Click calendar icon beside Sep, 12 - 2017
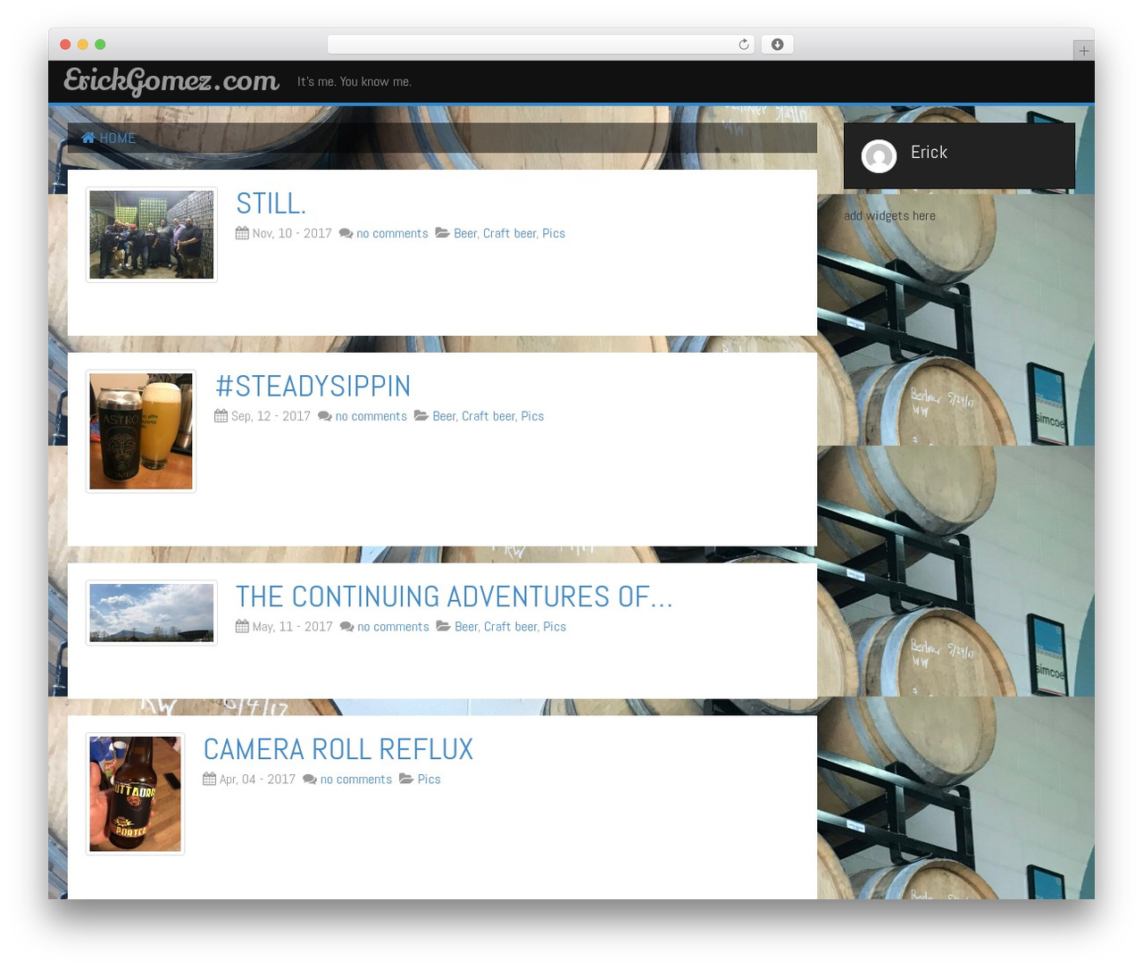The image size is (1143, 968). click(x=221, y=416)
